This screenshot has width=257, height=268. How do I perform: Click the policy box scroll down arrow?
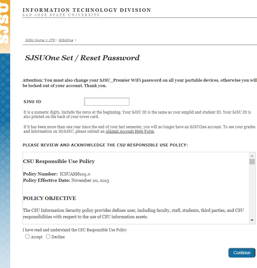click(x=252, y=220)
